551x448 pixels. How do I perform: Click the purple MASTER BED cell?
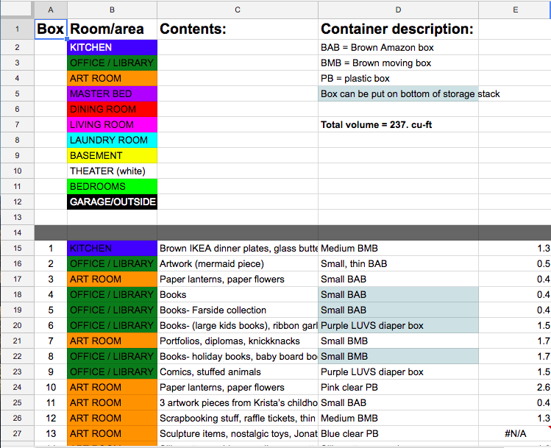point(112,94)
